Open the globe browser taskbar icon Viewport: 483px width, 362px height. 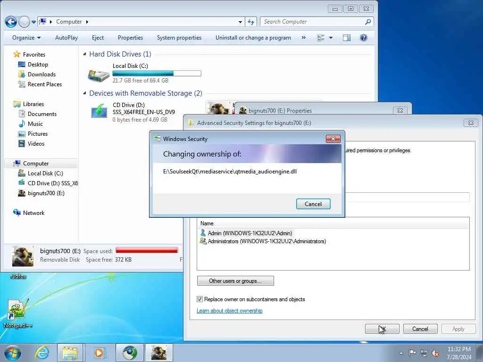(129, 353)
